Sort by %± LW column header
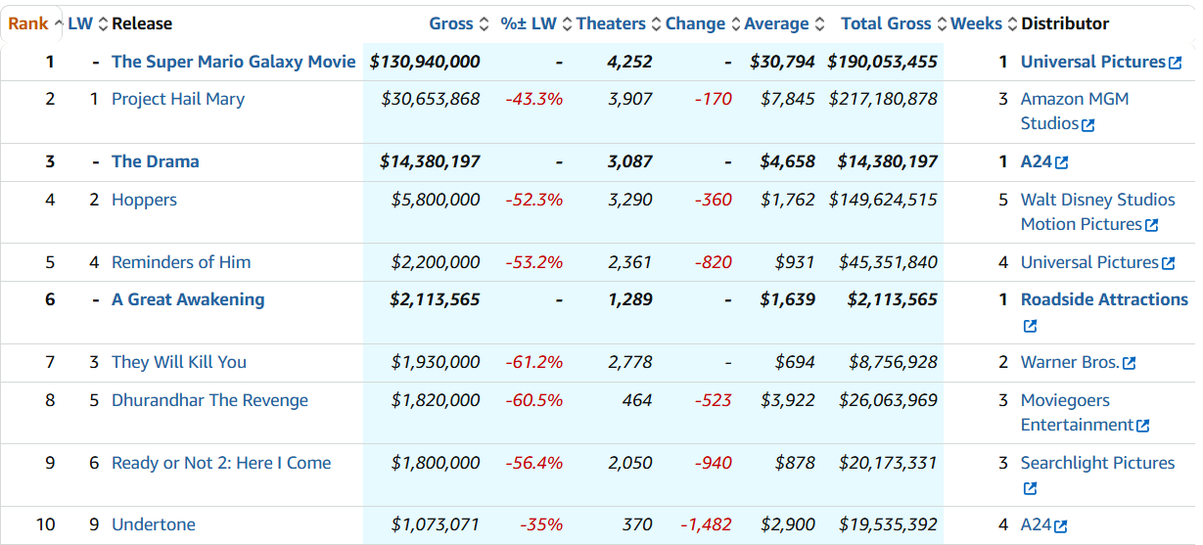Viewport: 1203px width, 545px height. click(529, 23)
